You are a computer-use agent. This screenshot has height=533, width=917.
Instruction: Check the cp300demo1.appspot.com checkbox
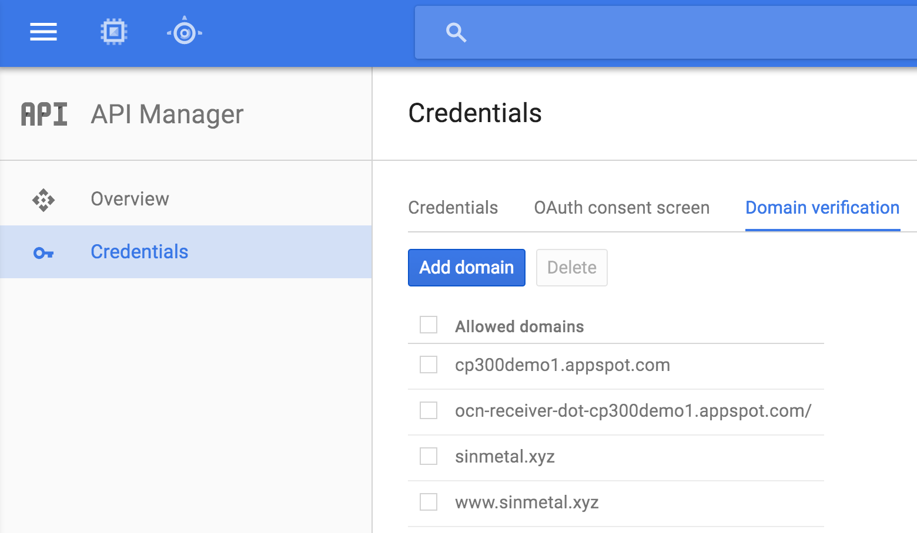pos(429,365)
